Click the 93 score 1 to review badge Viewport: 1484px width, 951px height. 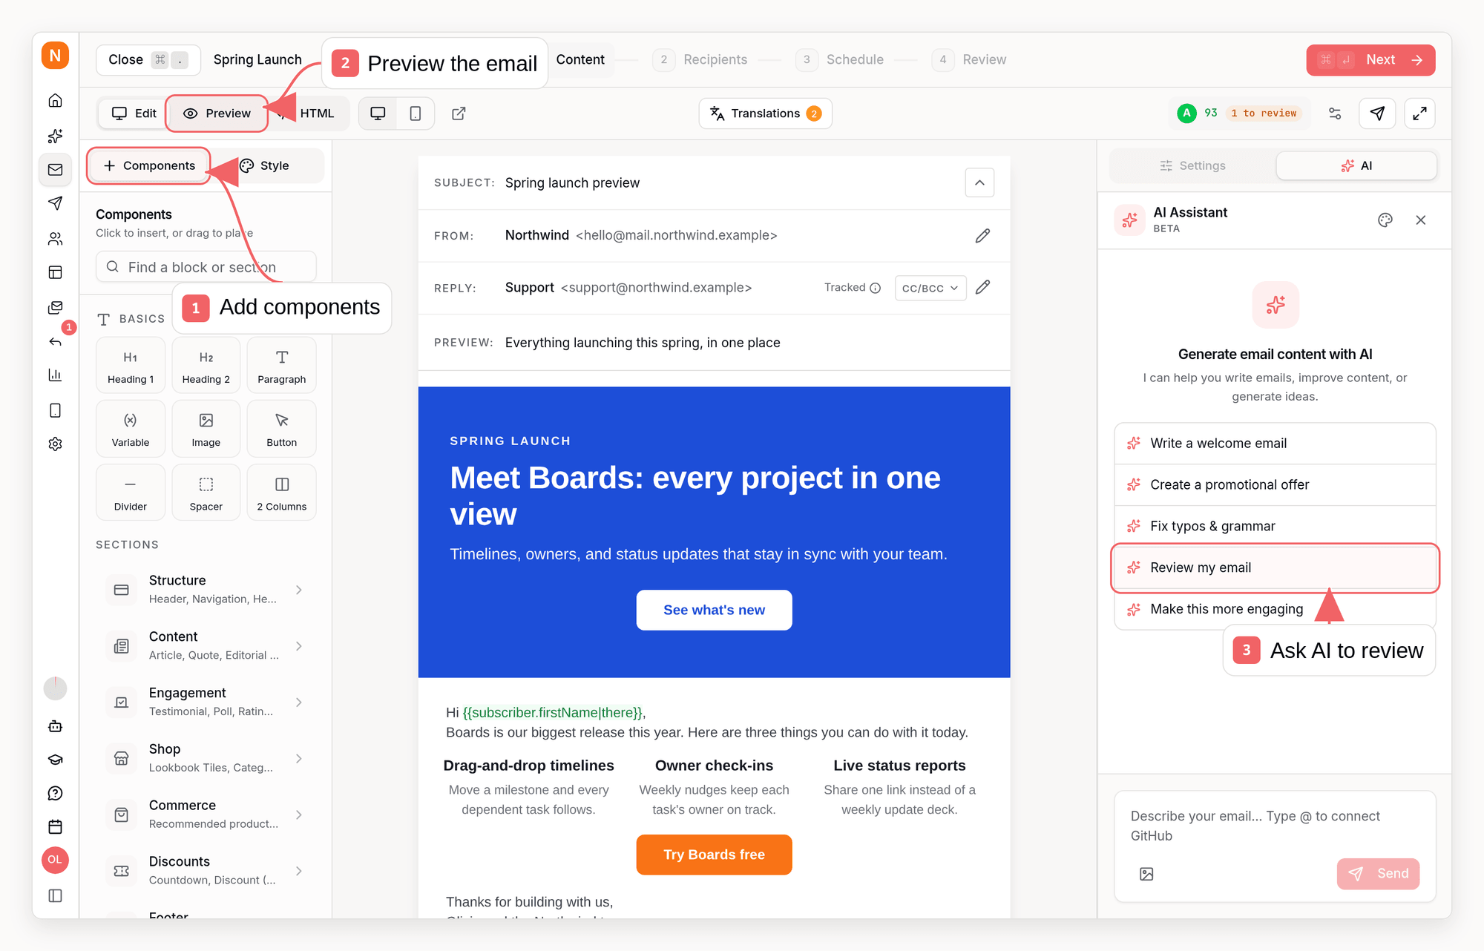coord(1240,113)
